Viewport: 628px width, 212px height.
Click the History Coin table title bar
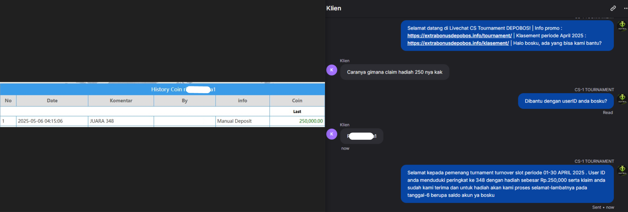click(162, 89)
